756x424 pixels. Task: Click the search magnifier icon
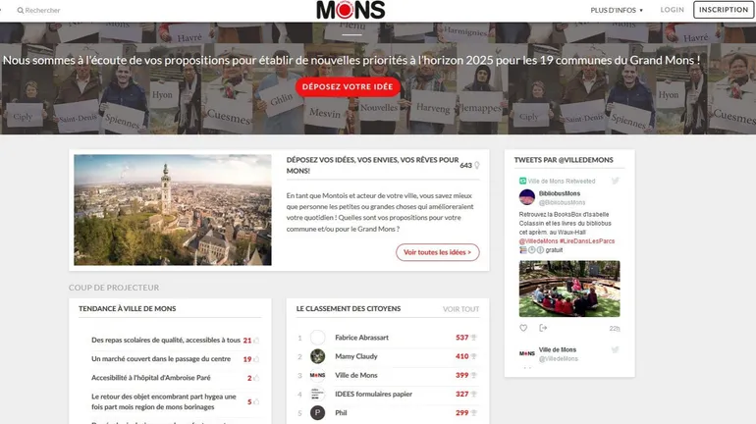point(21,10)
